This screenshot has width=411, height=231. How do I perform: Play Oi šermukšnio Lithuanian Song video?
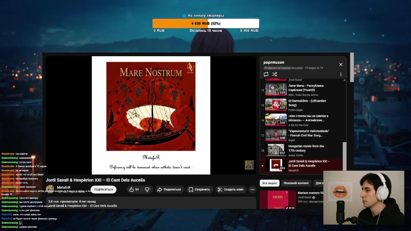coord(301,105)
